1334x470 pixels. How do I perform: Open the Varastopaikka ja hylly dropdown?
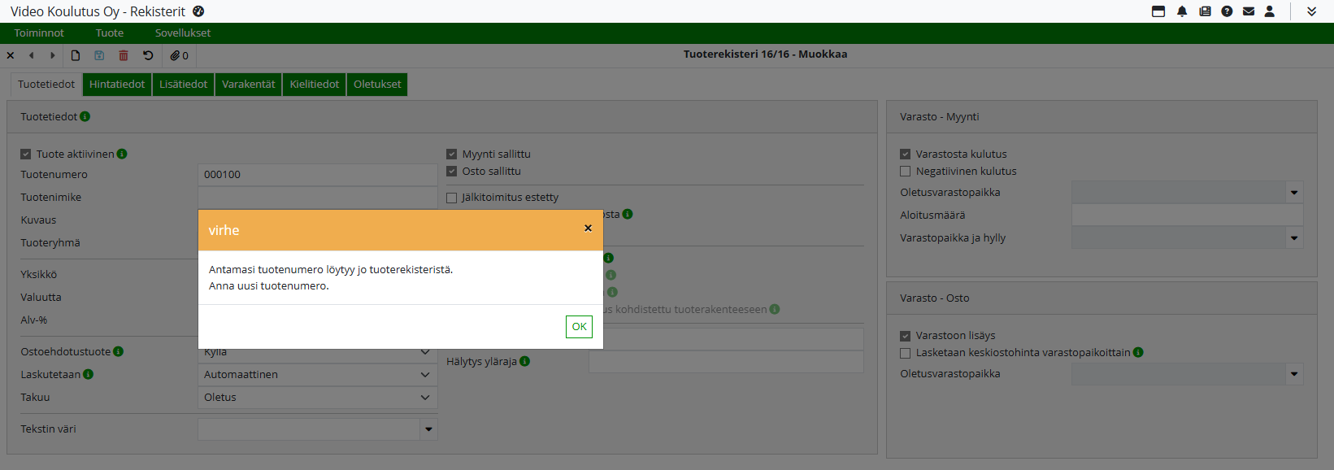pos(1293,238)
